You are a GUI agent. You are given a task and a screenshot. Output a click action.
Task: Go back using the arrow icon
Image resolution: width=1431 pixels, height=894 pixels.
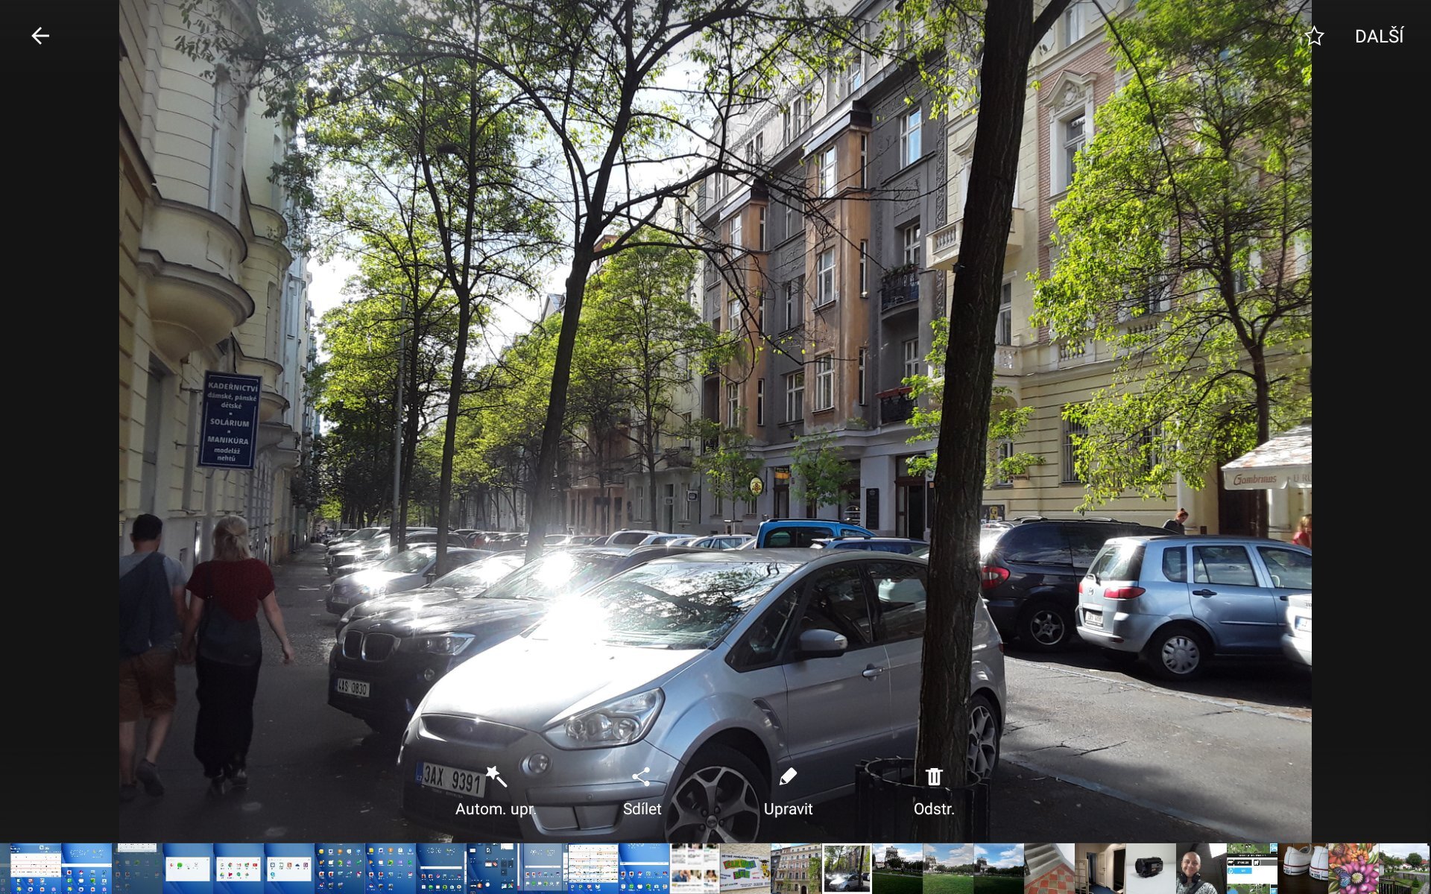tap(40, 36)
